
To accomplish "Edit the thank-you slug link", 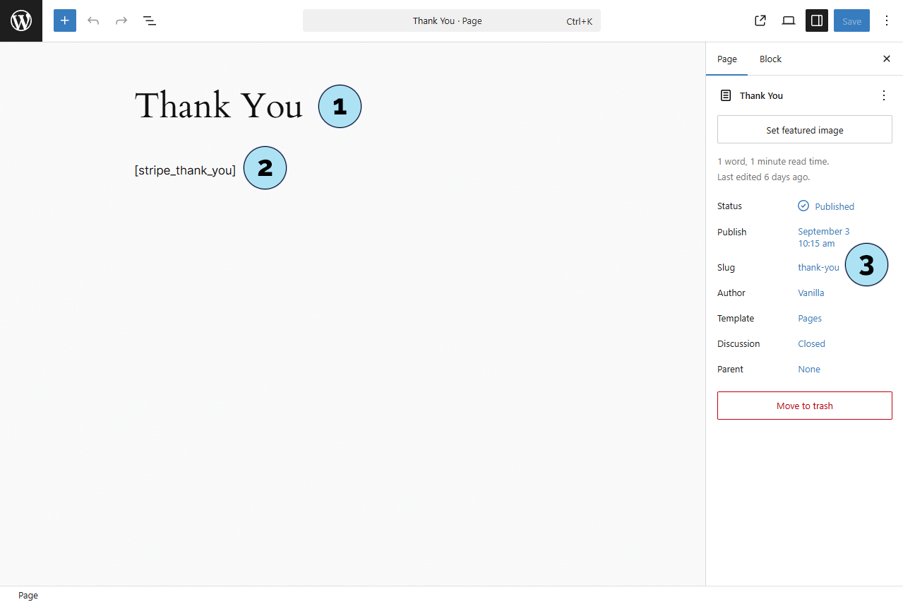I will point(818,267).
